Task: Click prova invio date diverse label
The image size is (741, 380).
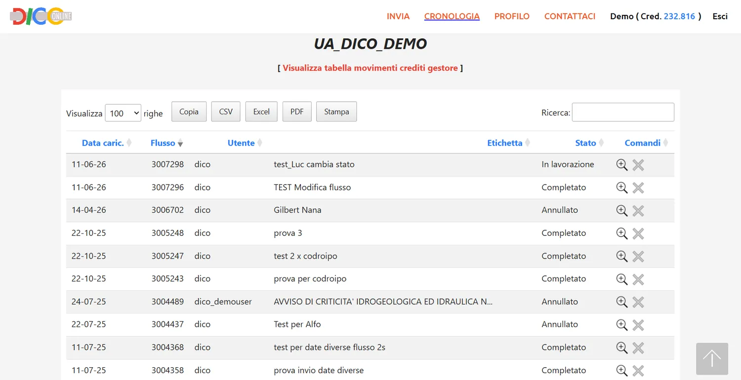Action: pos(319,370)
